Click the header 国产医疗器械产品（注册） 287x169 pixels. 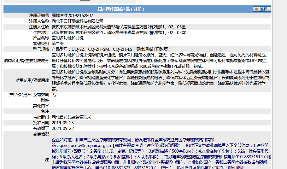click(121, 9)
